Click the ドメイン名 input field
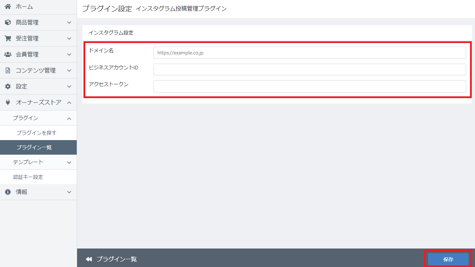Image resolution: width=475 pixels, height=267 pixels. [309, 53]
